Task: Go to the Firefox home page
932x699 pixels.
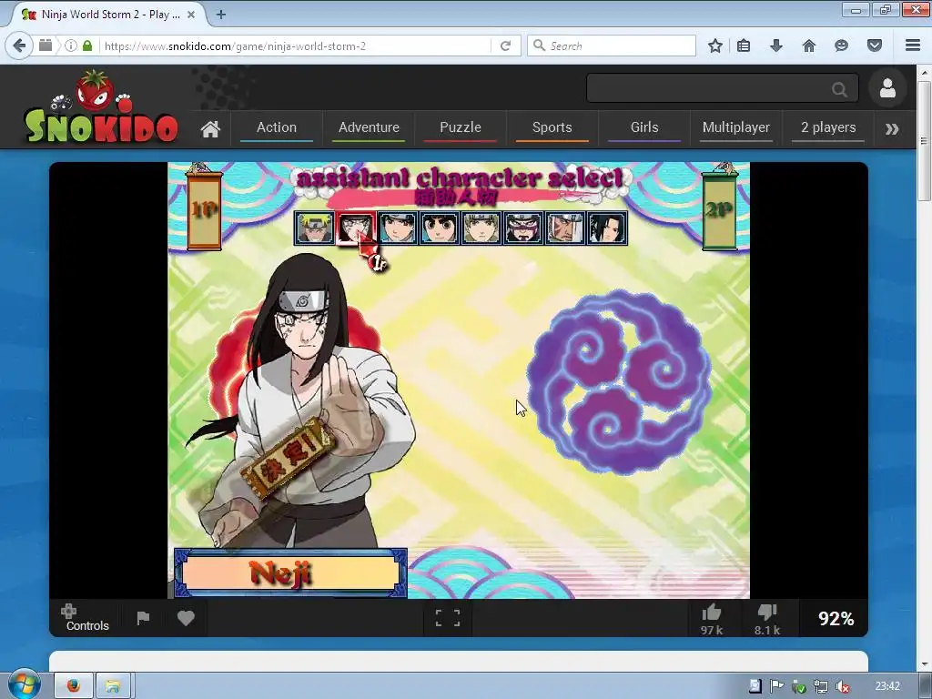Action: click(809, 46)
